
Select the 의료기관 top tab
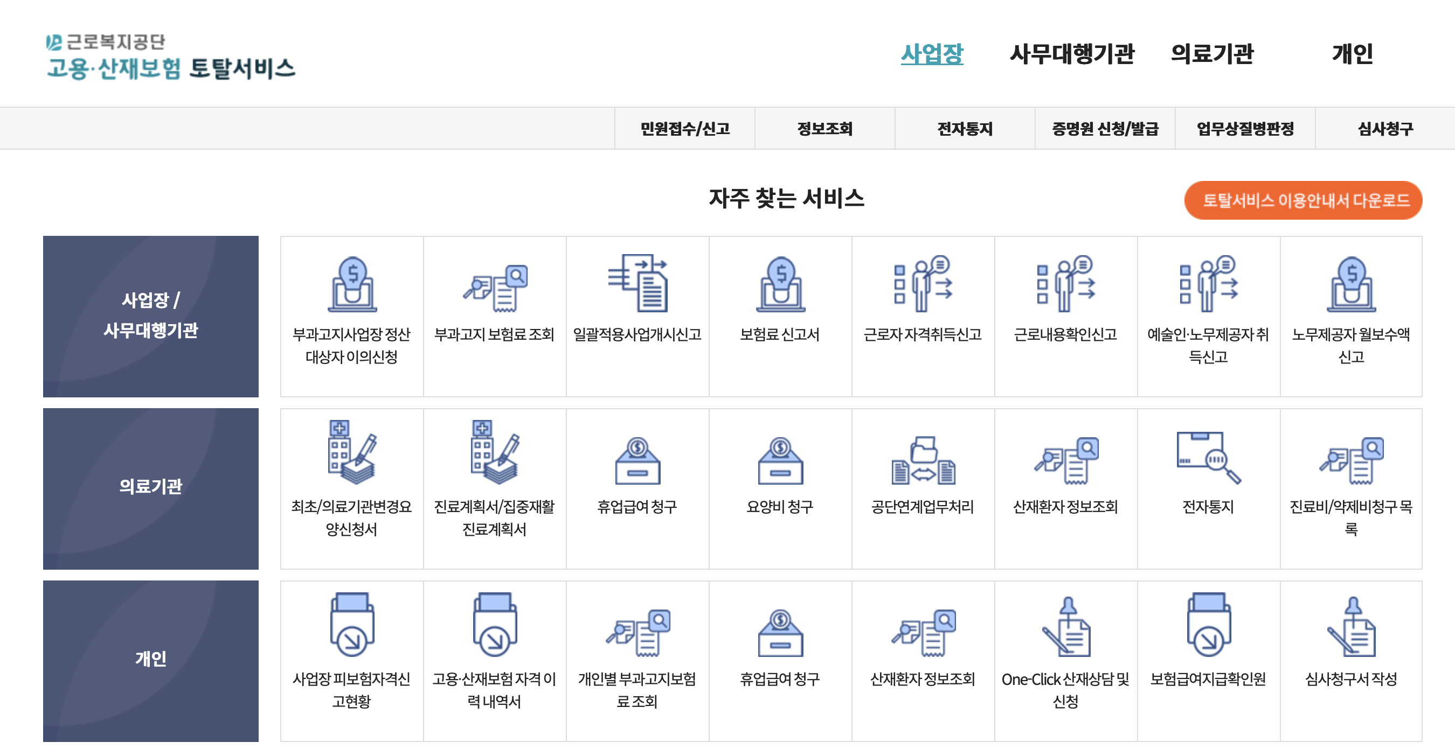pos(1212,54)
